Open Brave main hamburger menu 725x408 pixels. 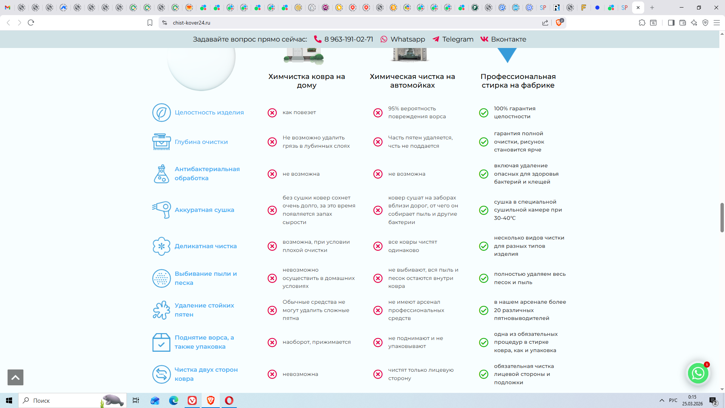point(716,23)
